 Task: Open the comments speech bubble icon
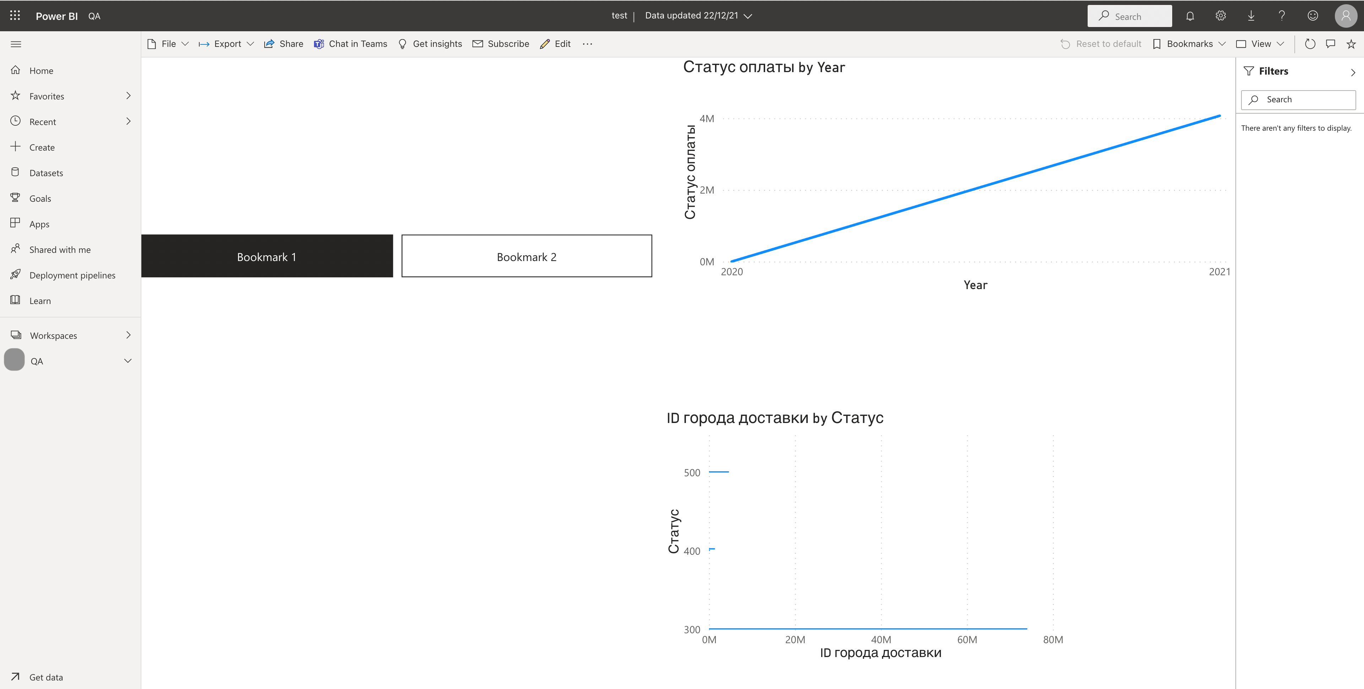coord(1331,44)
